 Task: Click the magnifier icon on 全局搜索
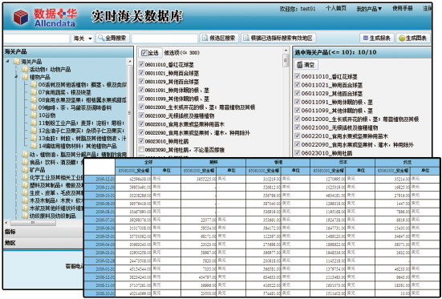(101, 38)
